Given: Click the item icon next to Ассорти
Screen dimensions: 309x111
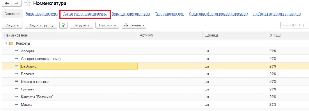Looking at the screenshot, I should point(17,51).
